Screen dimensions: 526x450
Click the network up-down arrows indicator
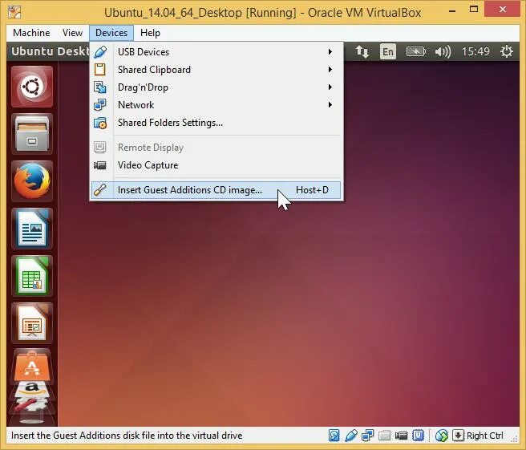point(362,51)
